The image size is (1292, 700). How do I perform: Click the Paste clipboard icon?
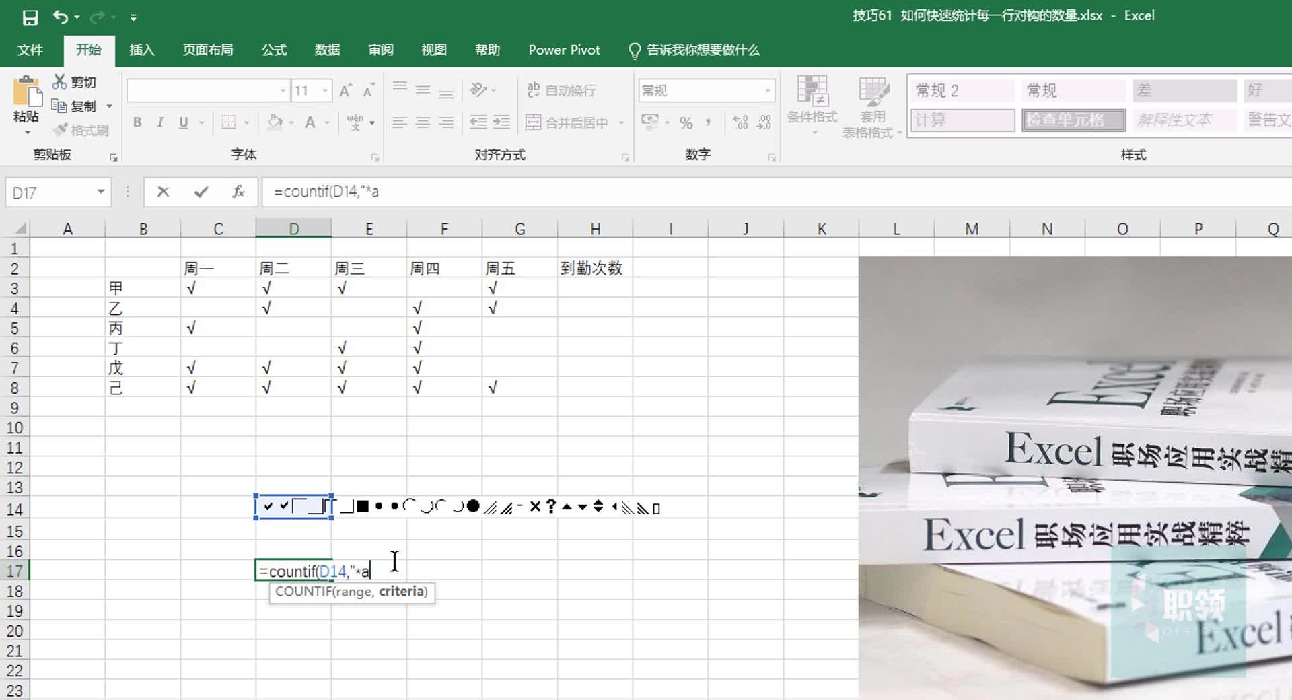pos(26,93)
